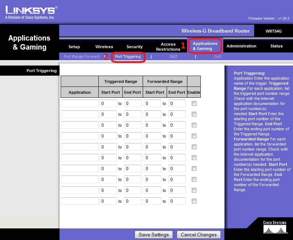Go to the Security tab
The height and width of the screenshot is (240, 293).
point(134,47)
